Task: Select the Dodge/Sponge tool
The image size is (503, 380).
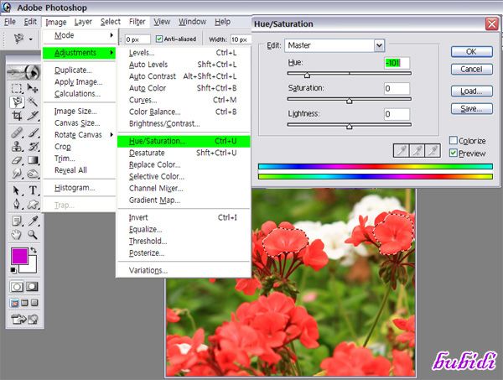Action: coord(33,174)
